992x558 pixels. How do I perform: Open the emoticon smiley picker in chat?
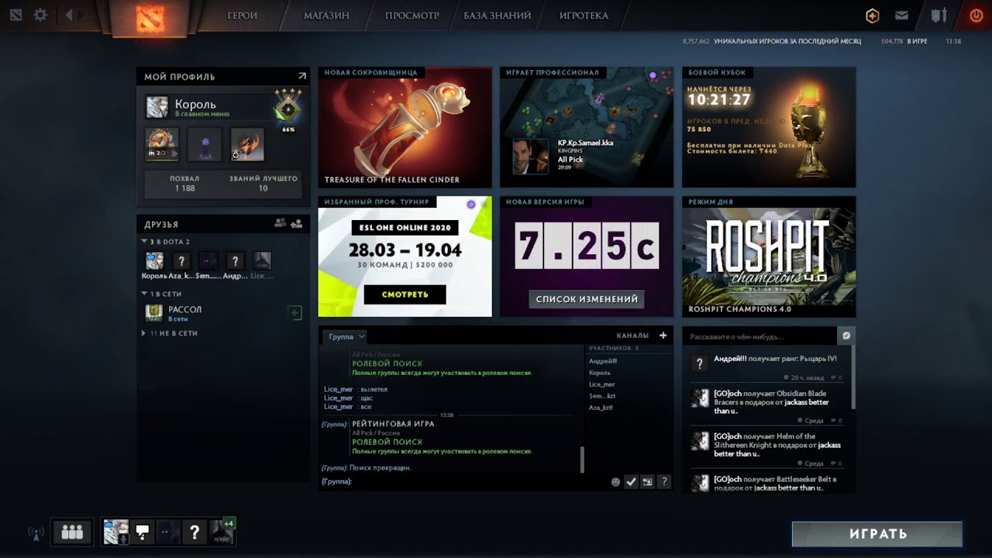pyautogui.click(x=615, y=482)
